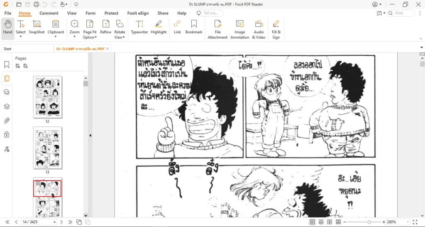Screen dimensions: 425x227
Task: Open Digital Signatures panel in sidebar
Action: pos(7,149)
